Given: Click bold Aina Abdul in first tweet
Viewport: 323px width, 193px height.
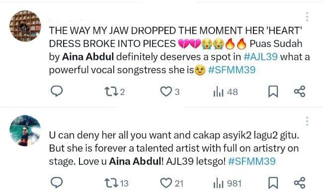Looking at the screenshot, I should [x=88, y=57].
